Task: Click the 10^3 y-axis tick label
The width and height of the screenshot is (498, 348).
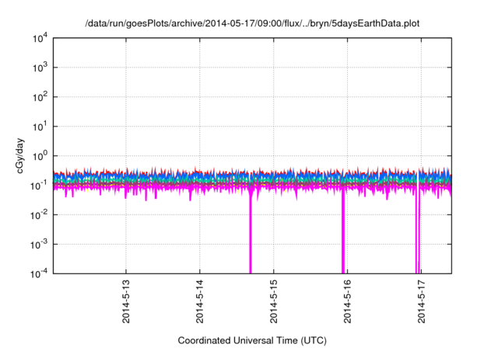Action: click(40, 68)
